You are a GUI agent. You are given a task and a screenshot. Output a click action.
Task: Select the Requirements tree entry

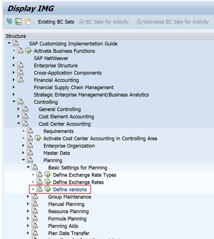[58, 131]
